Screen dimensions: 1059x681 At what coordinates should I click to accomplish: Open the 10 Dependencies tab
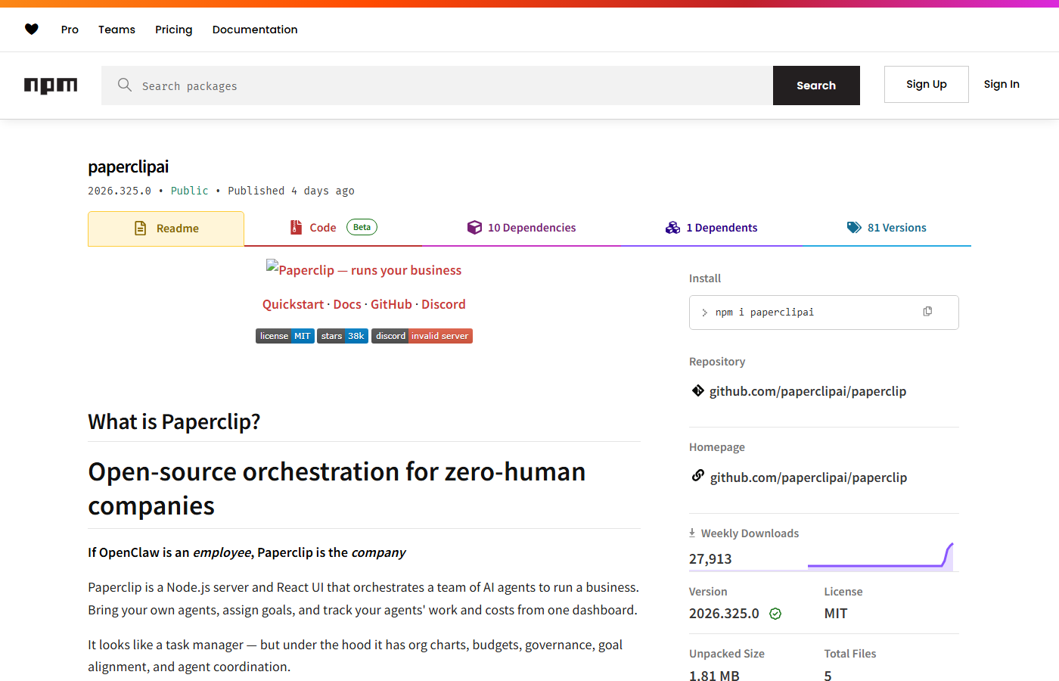pyautogui.click(x=522, y=228)
